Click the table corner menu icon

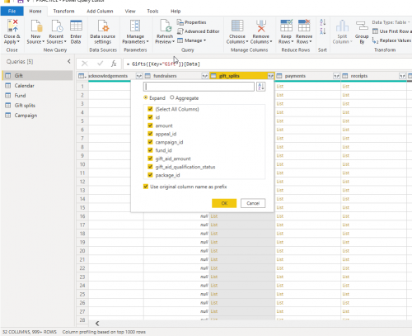click(x=82, y=76)
